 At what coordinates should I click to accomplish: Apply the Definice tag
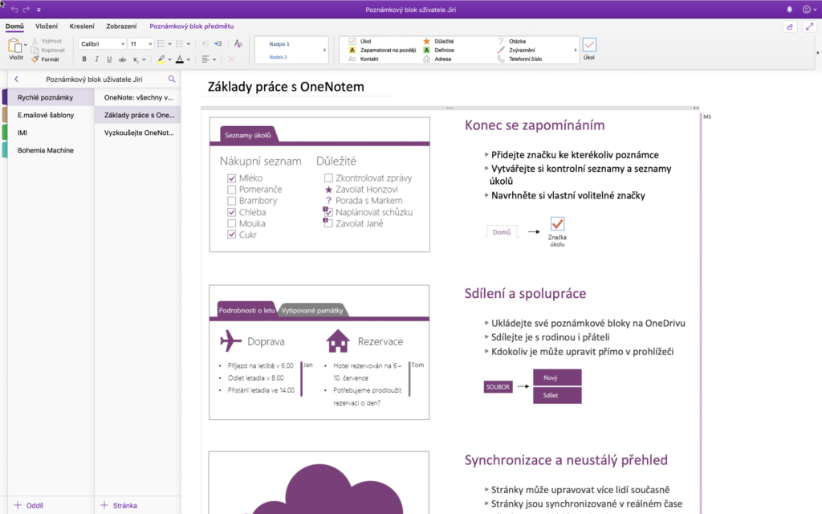(x=439, y=50)
